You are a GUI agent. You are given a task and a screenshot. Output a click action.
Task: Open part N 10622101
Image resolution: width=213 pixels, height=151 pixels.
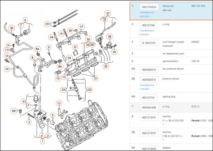pos(148,43)
